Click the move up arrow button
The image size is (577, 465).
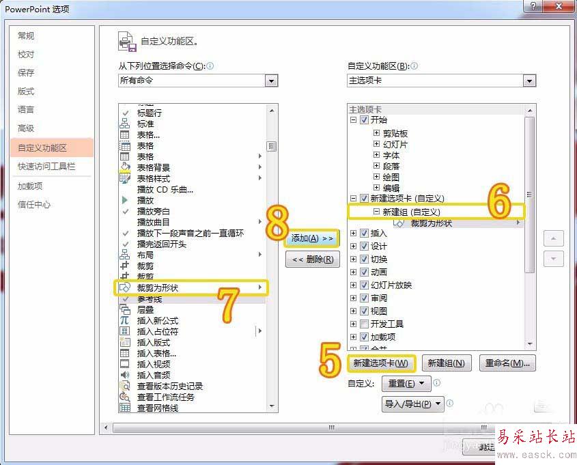tap(554, 239)
